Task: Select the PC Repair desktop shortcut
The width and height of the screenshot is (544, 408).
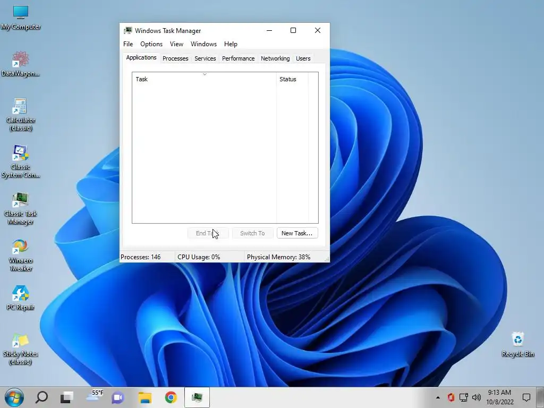Action: click(21, 297)
